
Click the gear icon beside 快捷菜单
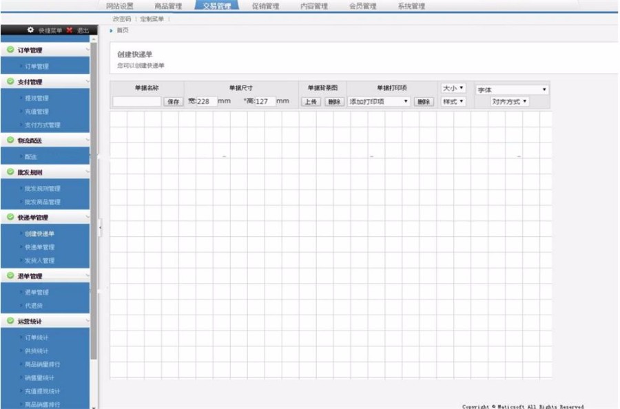coord(30,30)
